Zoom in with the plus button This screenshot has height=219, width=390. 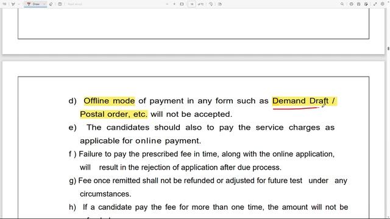174,4
